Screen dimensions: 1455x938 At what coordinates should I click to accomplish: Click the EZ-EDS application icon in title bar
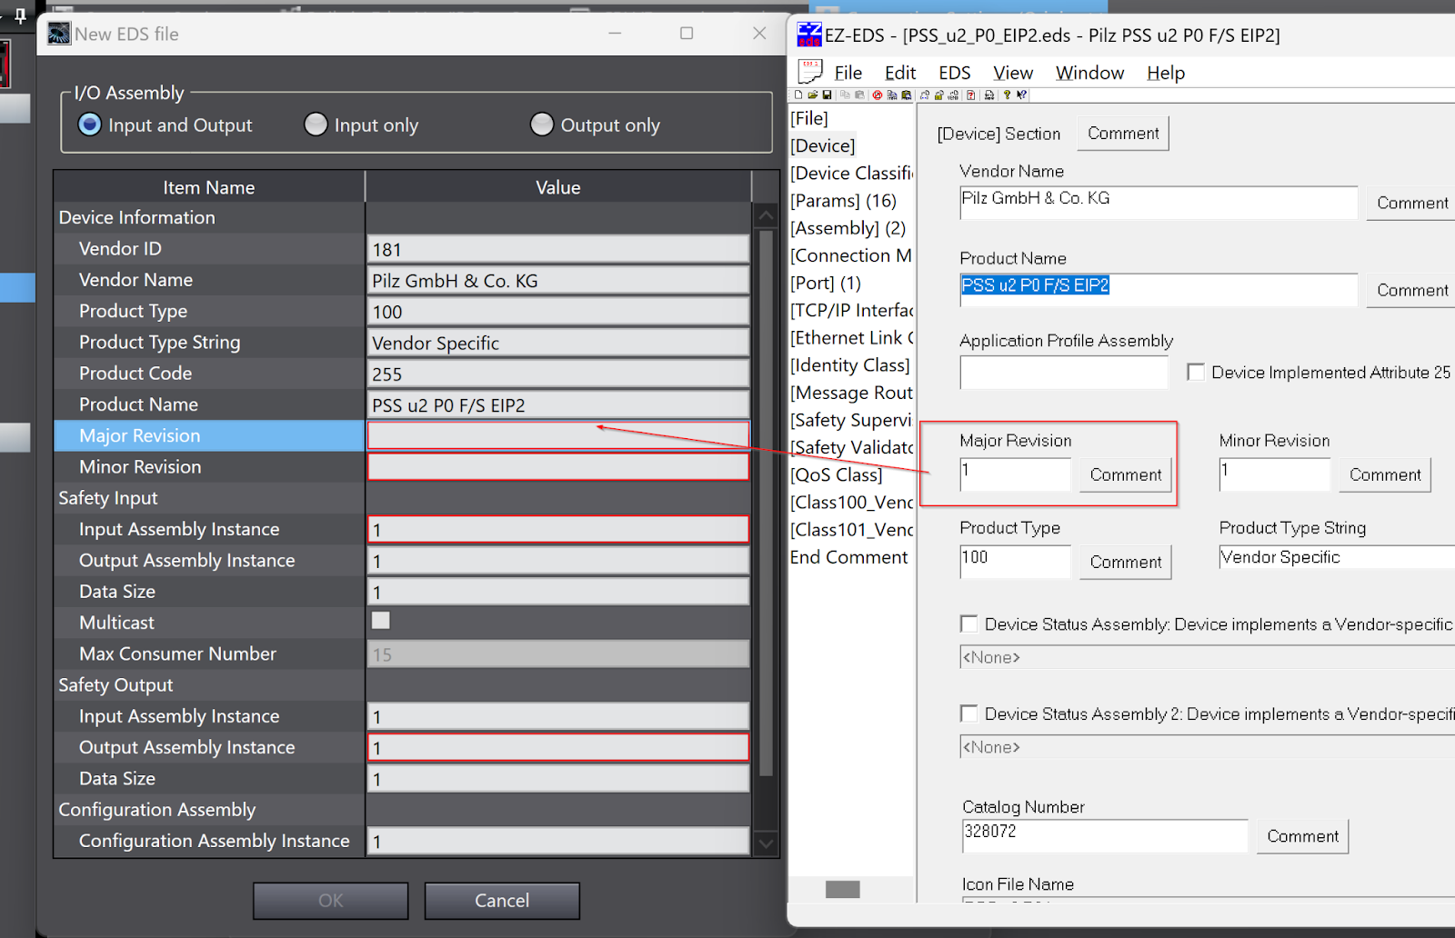(808, 35)
